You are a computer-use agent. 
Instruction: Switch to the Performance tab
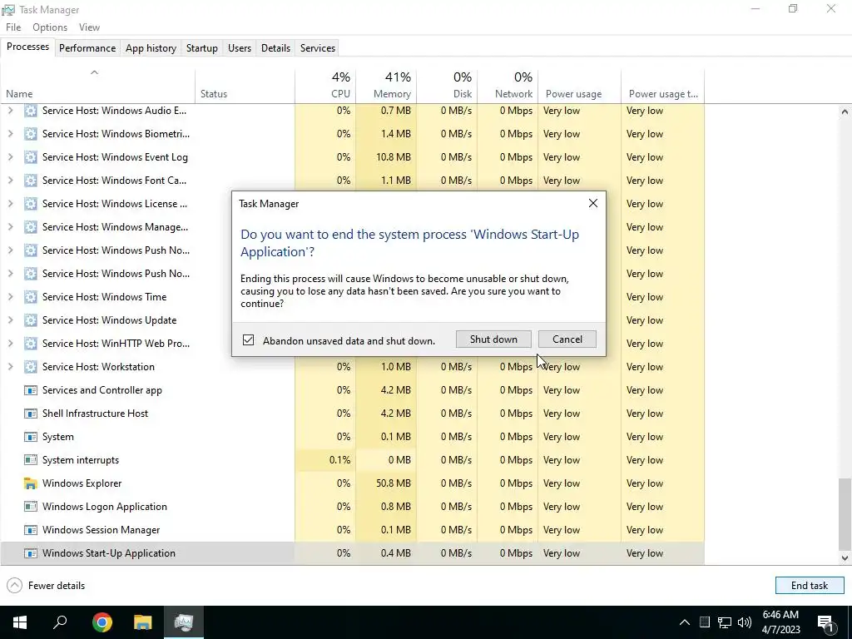coord(87,47)
